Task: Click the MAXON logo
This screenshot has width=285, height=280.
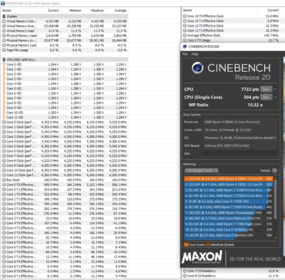Action: (202, 257)
